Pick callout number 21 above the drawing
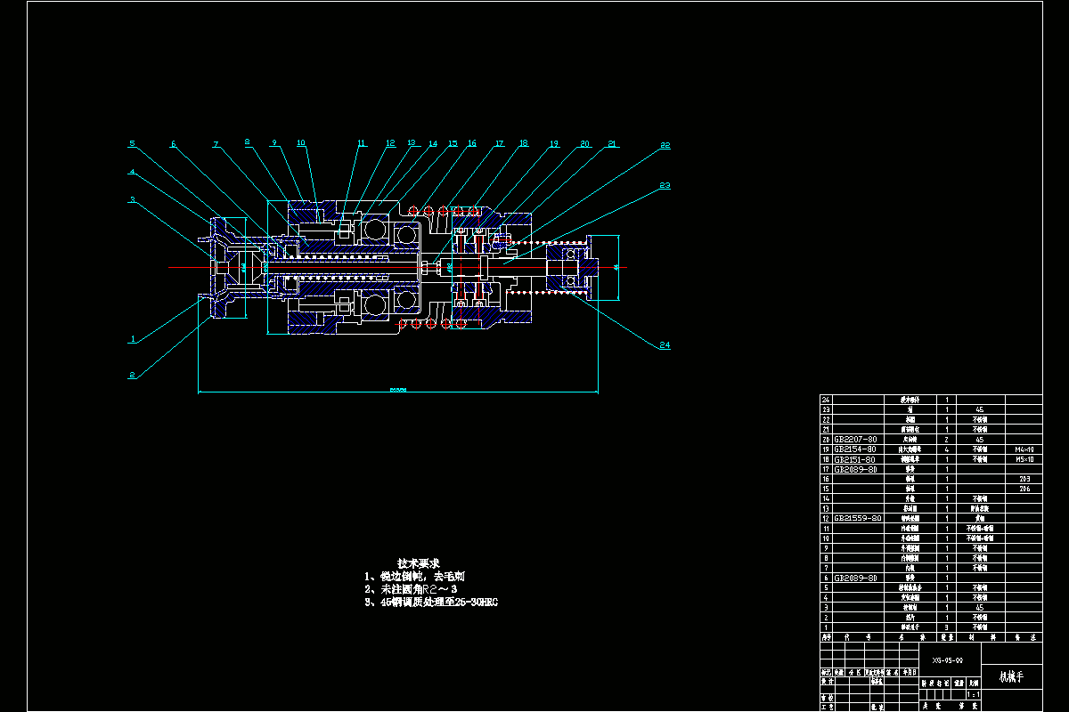This screenshot has height=712, width=1069. pyautogui.click(x=612, y=143)
